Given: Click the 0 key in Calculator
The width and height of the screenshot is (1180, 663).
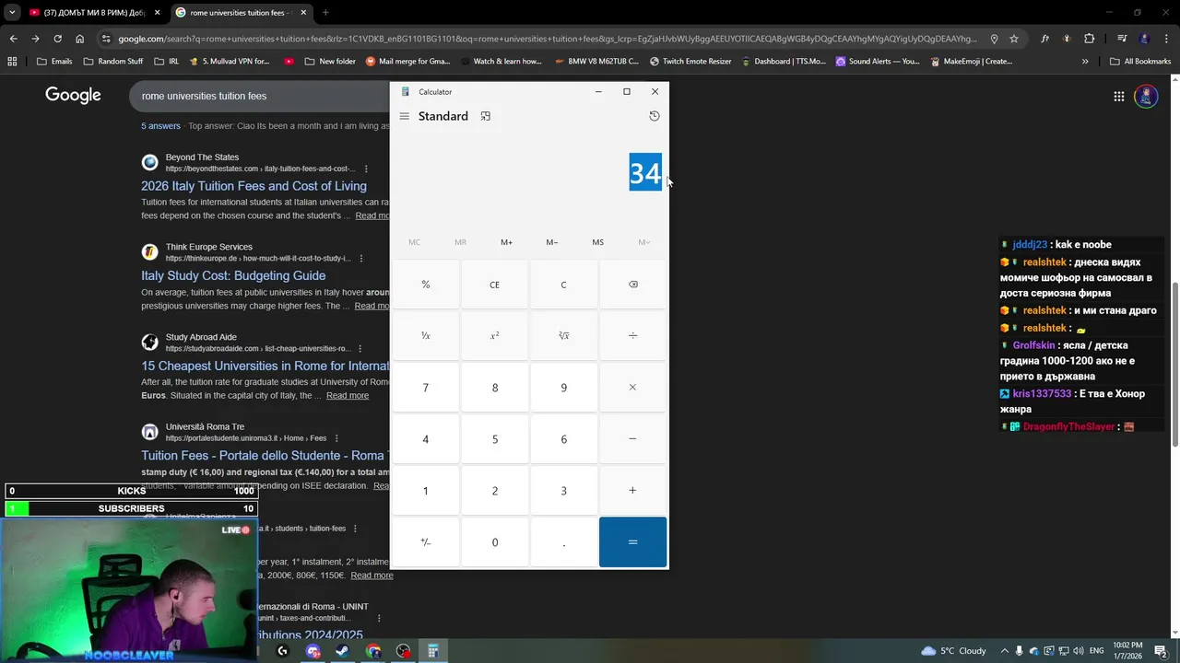Looking at the screenshot, I should [494, 542].
